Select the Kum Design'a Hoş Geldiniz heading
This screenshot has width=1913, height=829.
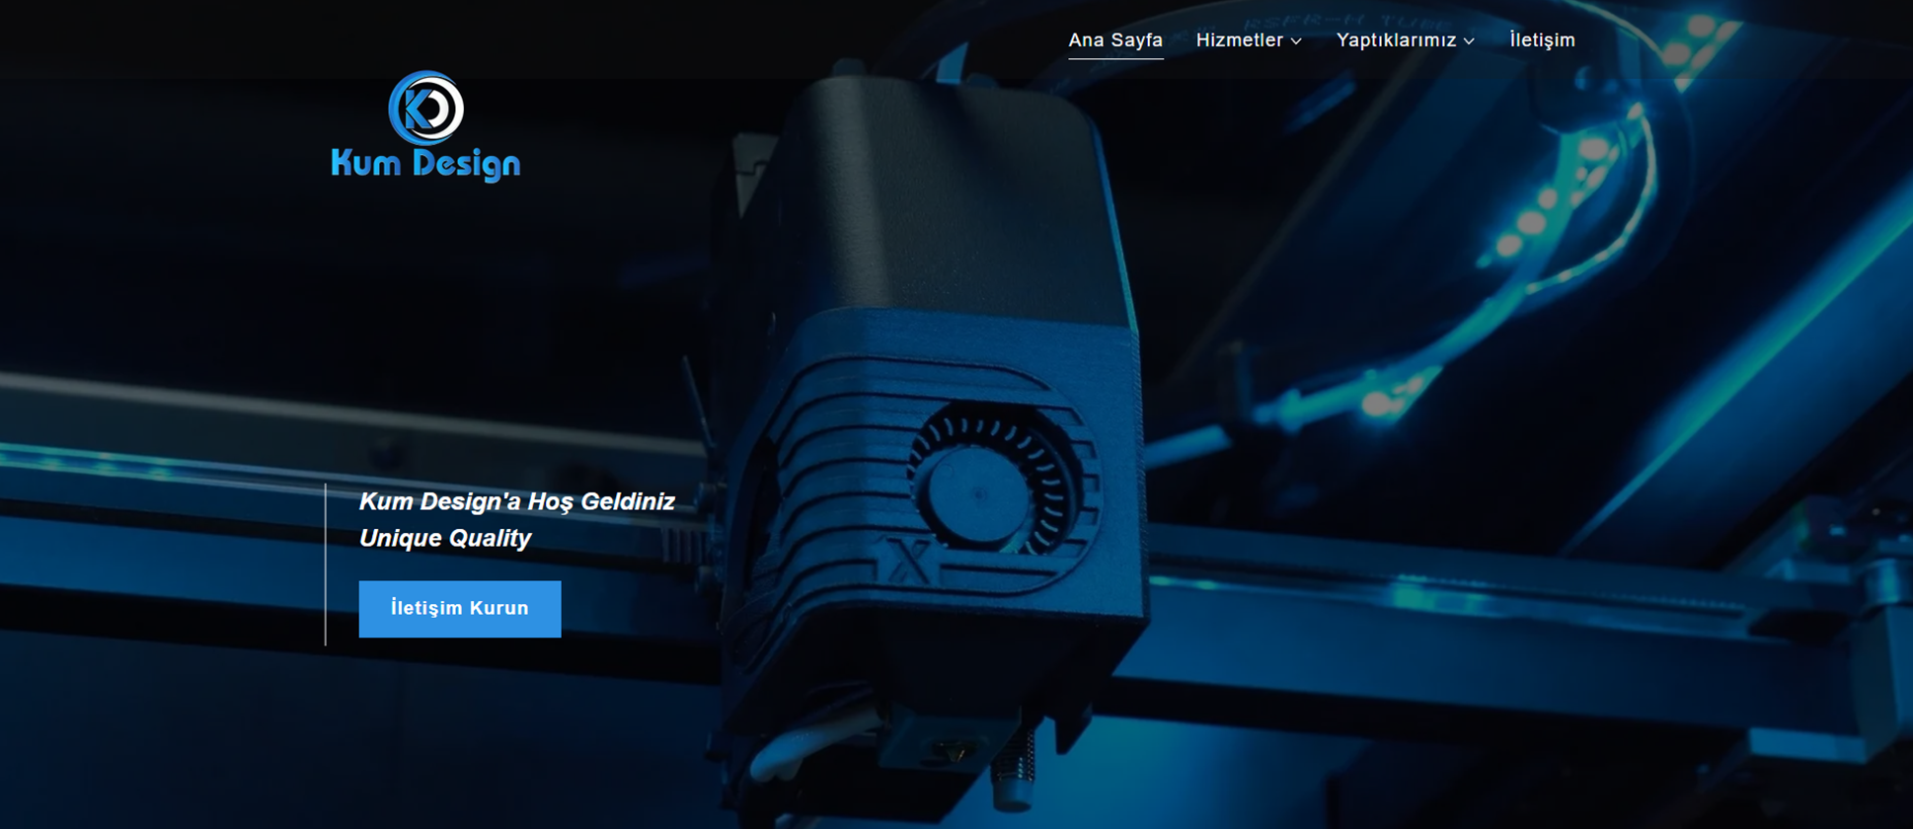click(x=517, y=501)
